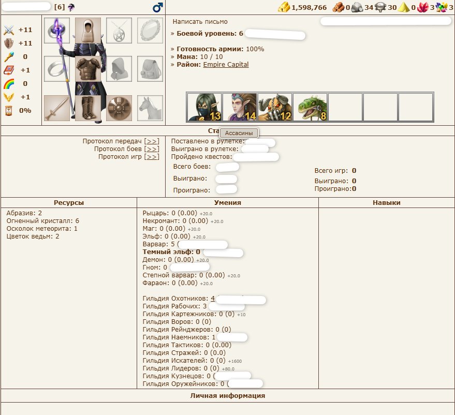This screenshot has width=455, height=415.
Task: Click the empty cloak slot
Action: click(x=119, y=69)
